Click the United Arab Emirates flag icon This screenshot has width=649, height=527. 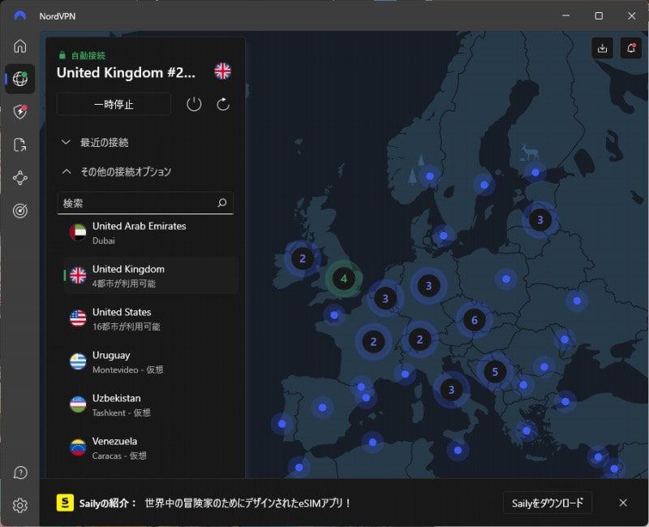[x=78, y=232]
